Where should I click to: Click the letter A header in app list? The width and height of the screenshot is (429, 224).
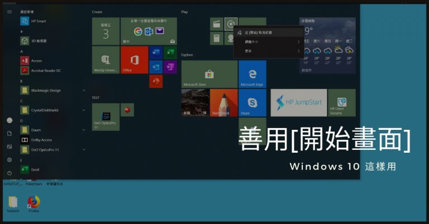click(x=22, y=51)
